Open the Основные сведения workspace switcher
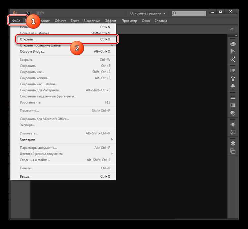 click(x=147, y=13)
